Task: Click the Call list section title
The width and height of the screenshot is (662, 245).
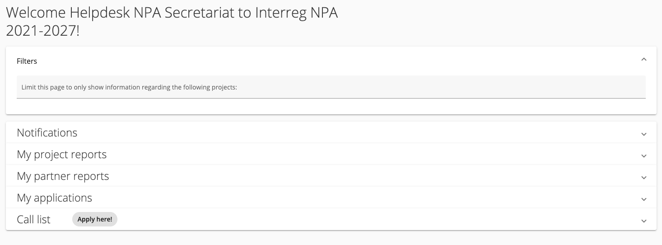Action: pos(33,220)
